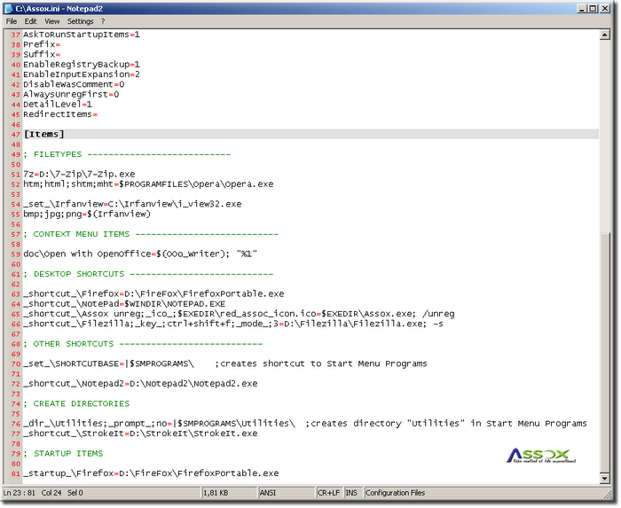
Task: Click the EnableRegistryBackup=1 line
Action: (x=82, y=64)
